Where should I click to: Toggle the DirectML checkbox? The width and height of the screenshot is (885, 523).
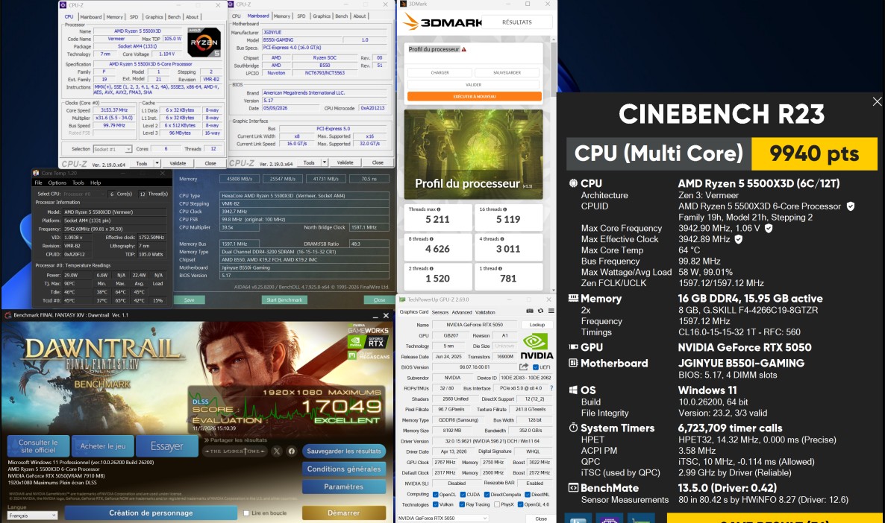coord(527,494)
